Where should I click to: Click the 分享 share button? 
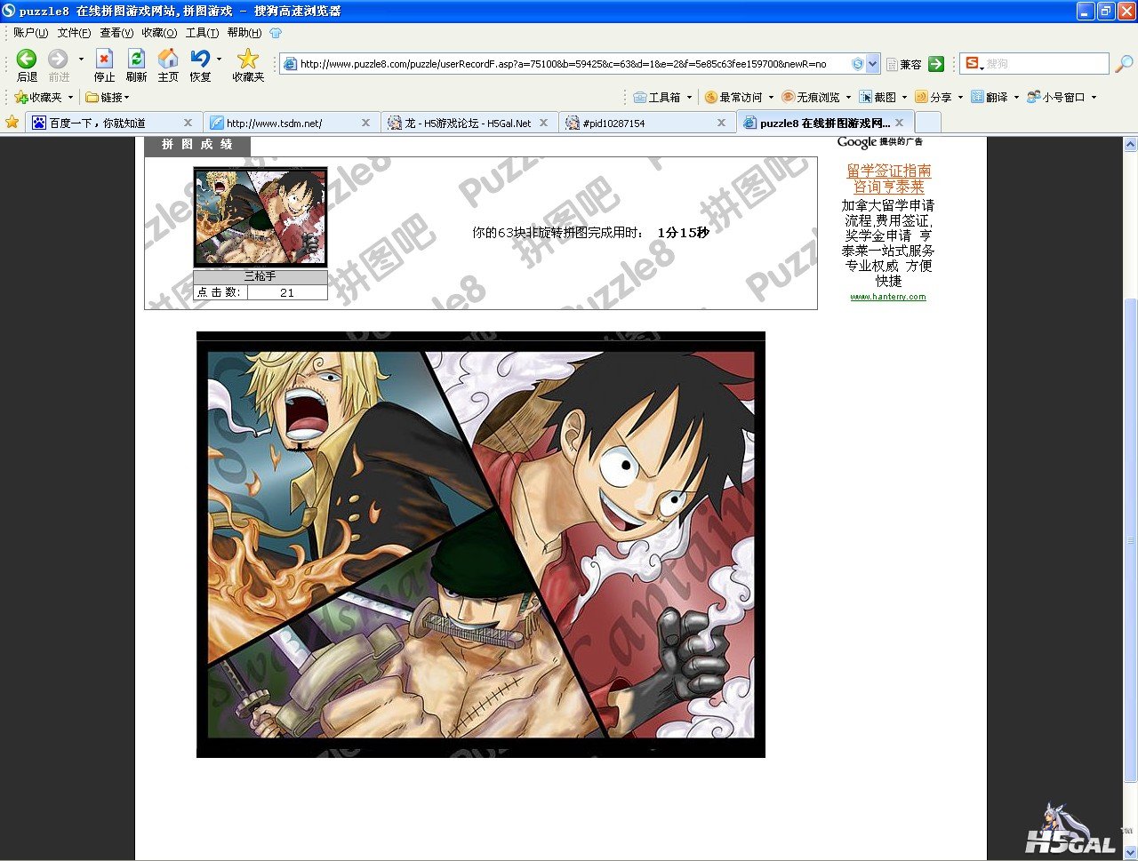934,97
